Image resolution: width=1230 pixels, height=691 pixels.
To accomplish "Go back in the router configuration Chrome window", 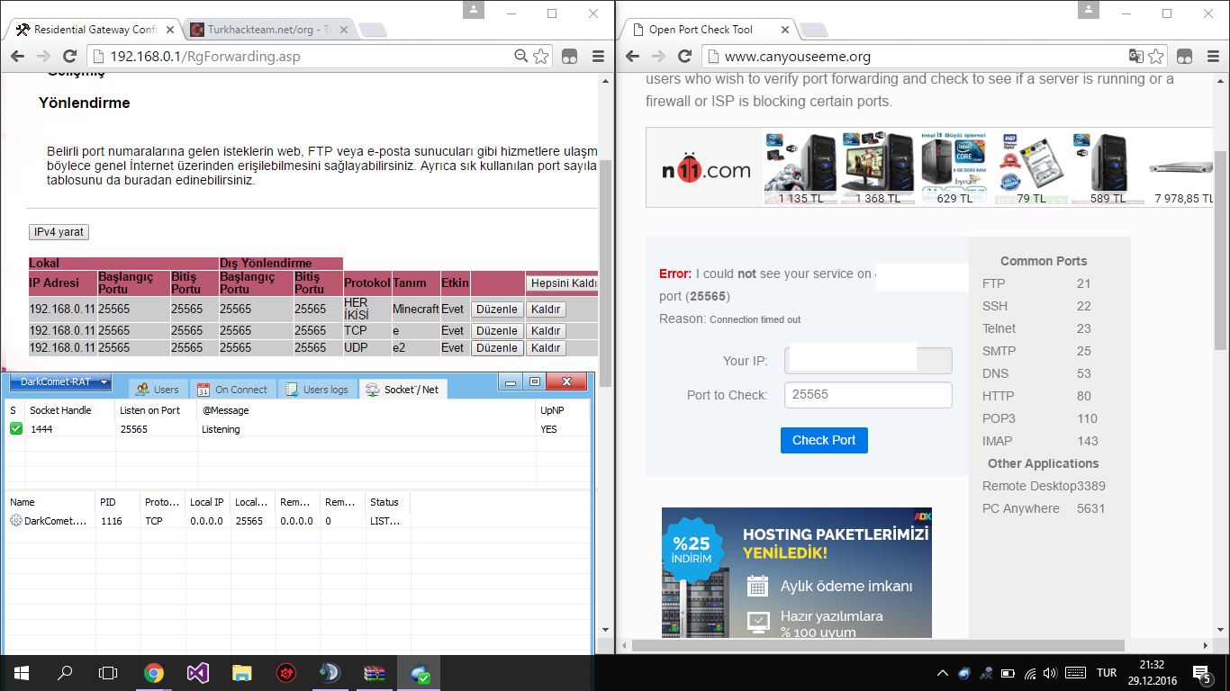I will [17, 56].
